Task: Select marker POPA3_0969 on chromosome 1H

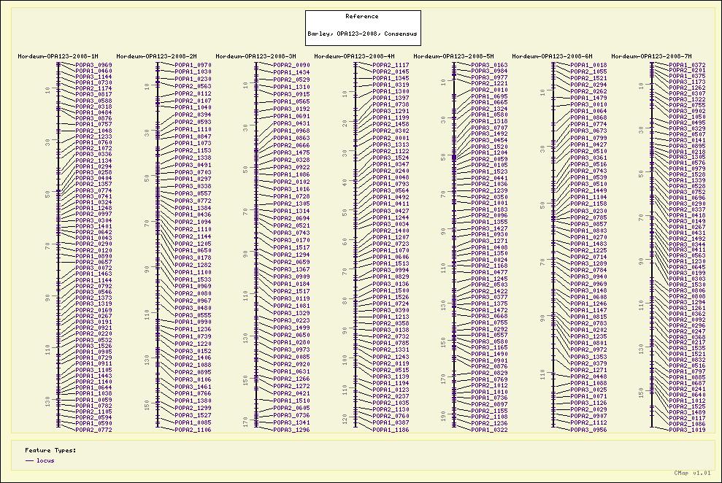Action: 94,65
